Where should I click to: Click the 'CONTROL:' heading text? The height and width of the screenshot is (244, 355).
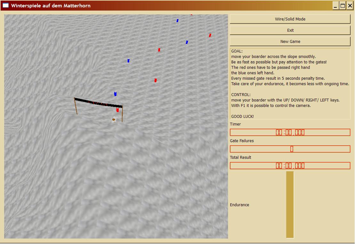pos(241,95)
